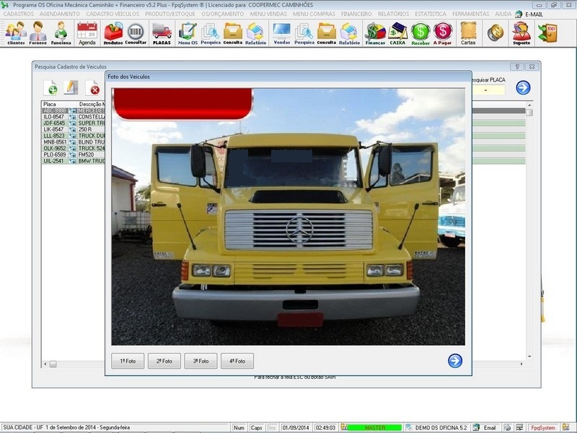Click the EXIT door icon
Viewport: 577px width, 433px height.
pyautogui.click(x=547, y=32)
